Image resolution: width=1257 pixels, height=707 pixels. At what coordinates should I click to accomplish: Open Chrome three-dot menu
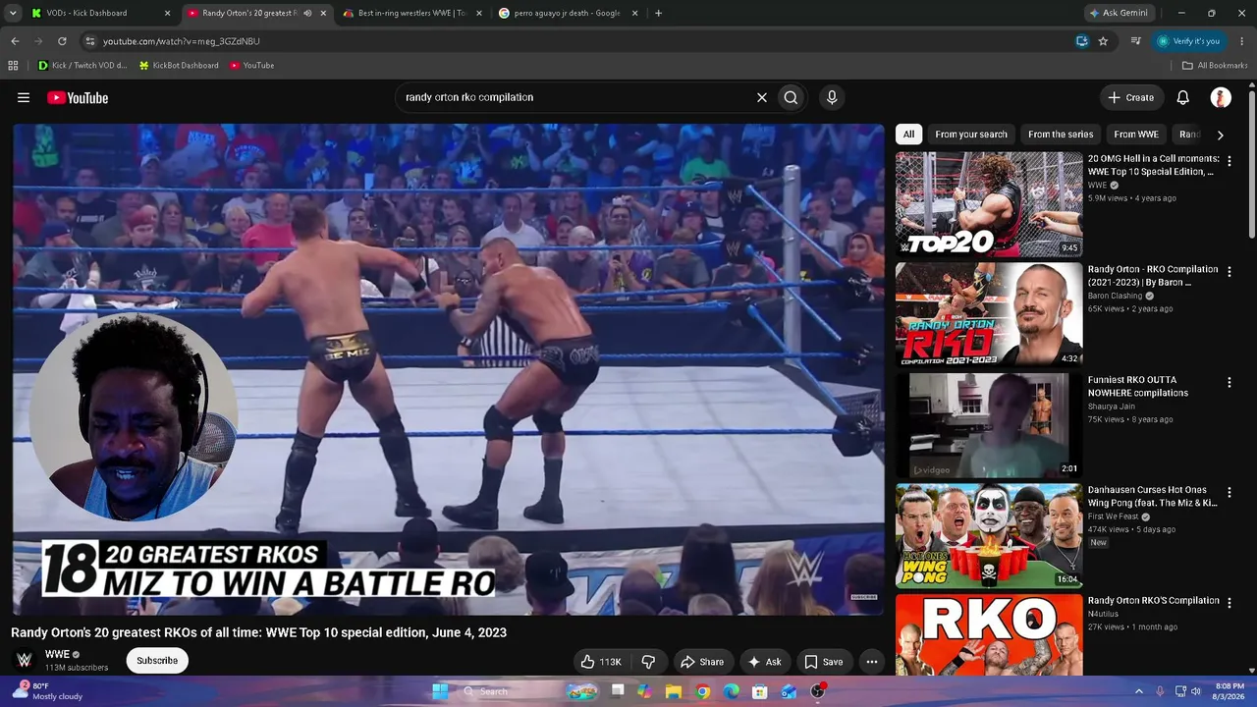tap(1242, 41)
